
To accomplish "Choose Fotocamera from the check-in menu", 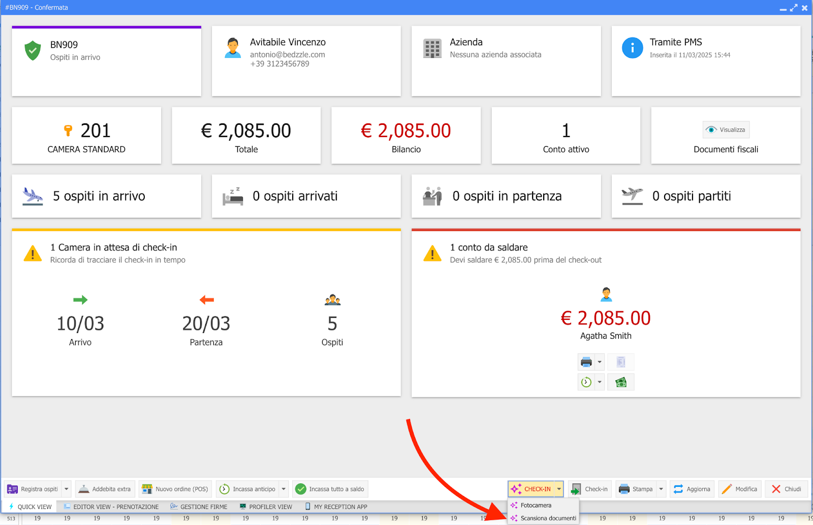I will click(536, 505).
